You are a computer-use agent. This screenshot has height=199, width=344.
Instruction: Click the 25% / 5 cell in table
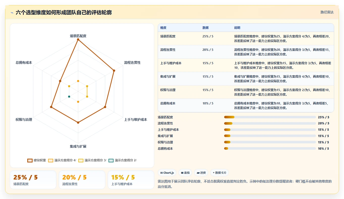(208, 36)
